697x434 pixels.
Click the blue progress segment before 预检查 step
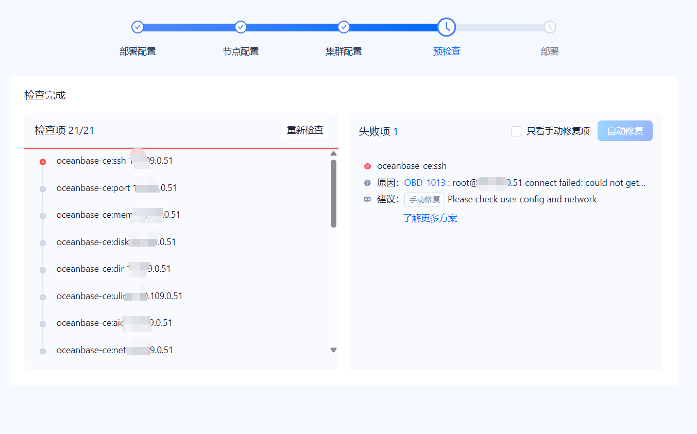coord(393,27)
